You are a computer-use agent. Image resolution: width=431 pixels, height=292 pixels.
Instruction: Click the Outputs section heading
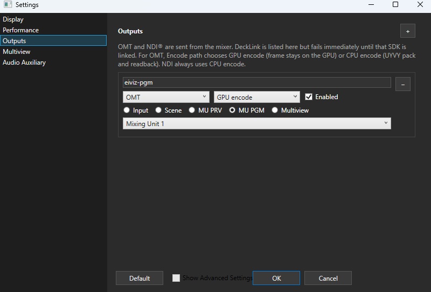(x=130, y=31)
